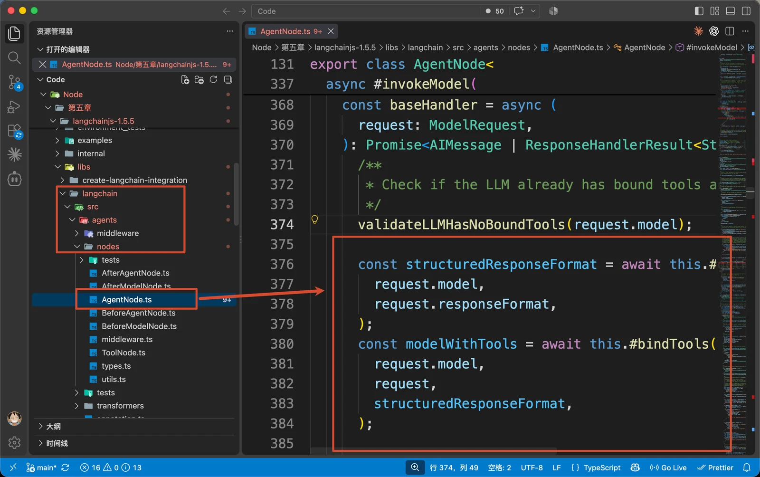Open Run and Debug view
Image resolution: width=760 pixels, height=477 pixels.
coord(14,107)
